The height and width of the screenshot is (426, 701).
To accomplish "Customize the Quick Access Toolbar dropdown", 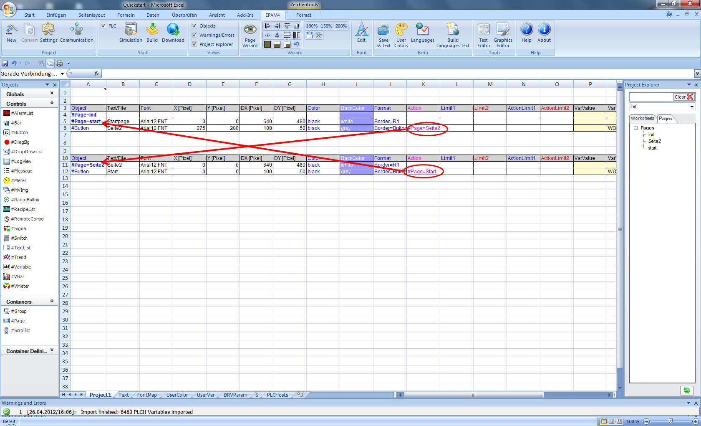I will [68, 63].
